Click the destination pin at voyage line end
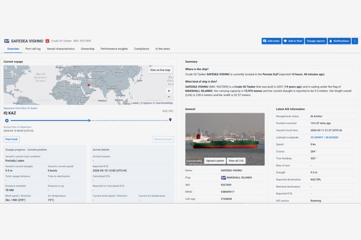The width and height of the screenshot is (361, 240). click(170, 120)
